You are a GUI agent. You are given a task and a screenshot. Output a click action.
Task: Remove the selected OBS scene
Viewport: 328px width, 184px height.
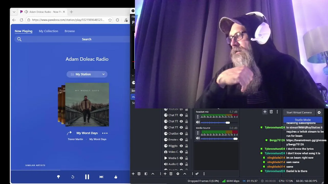(139, 174)
